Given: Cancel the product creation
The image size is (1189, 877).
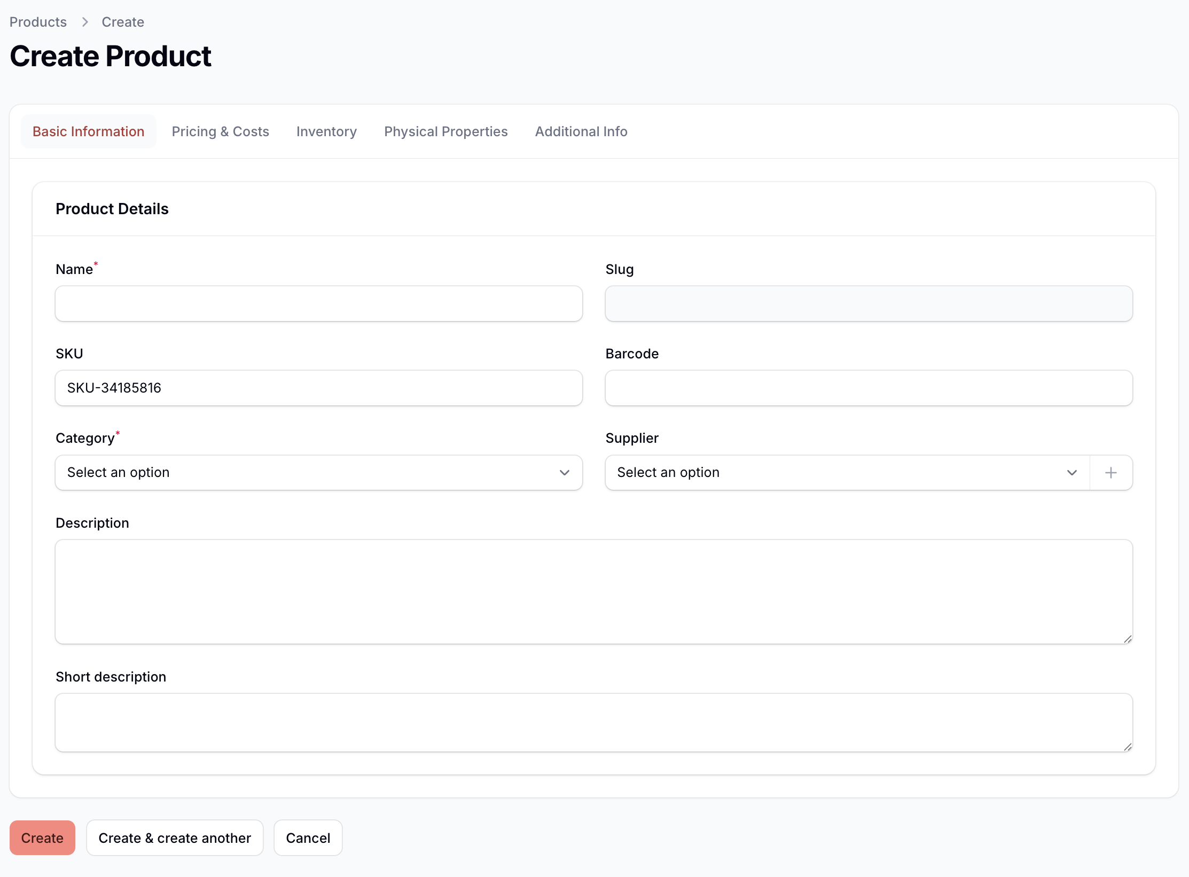Looking at the screenshot, I should [x=308, y=838].
